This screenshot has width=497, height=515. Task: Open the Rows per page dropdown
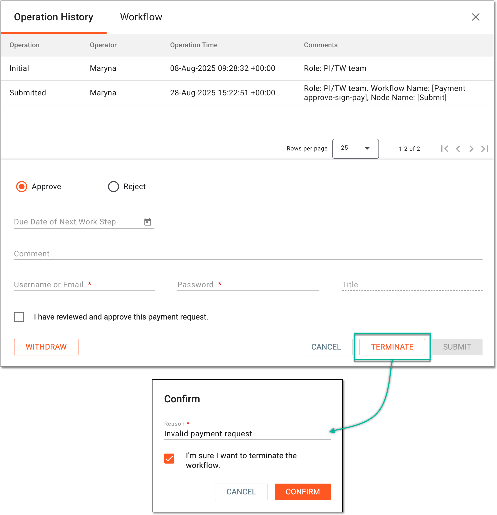[355, 148]
